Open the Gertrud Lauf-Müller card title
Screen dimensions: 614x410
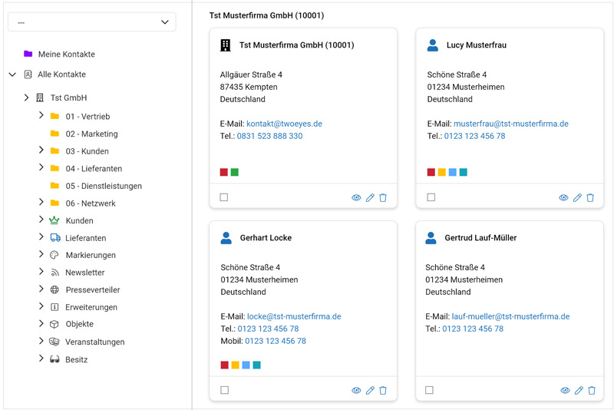pyautogui.click(x=480, y=238)
